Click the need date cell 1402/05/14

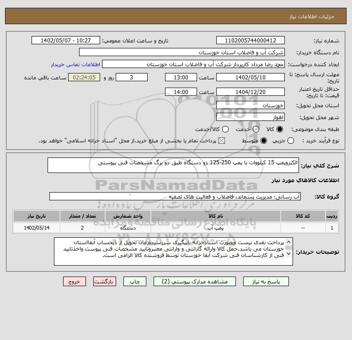pos(37,228)
